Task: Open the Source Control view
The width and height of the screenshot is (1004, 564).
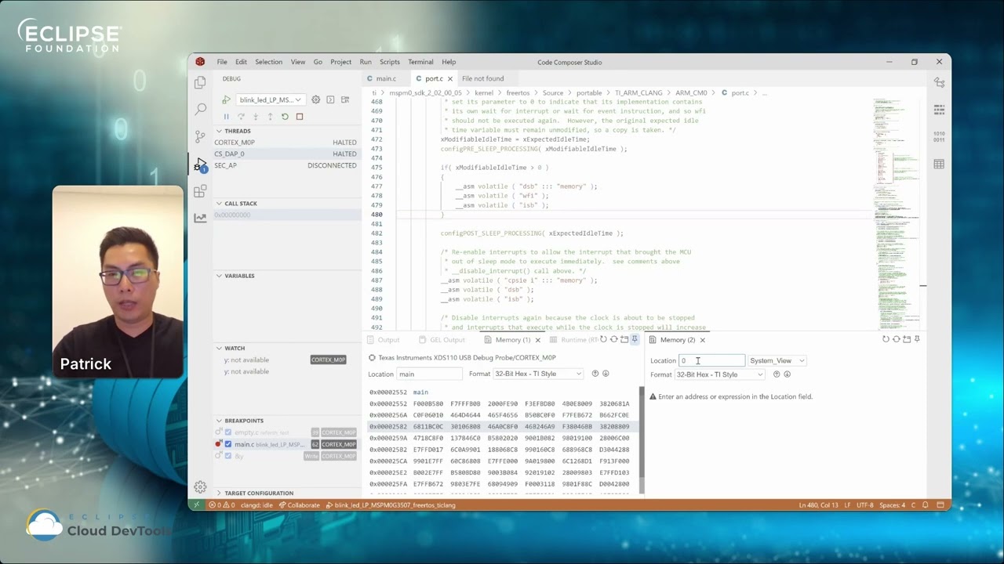Action: click(x=200, y=136)
